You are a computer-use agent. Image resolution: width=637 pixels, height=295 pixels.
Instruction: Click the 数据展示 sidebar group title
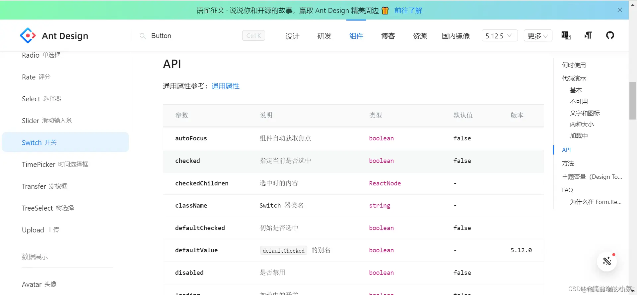(x=35, y=257)
